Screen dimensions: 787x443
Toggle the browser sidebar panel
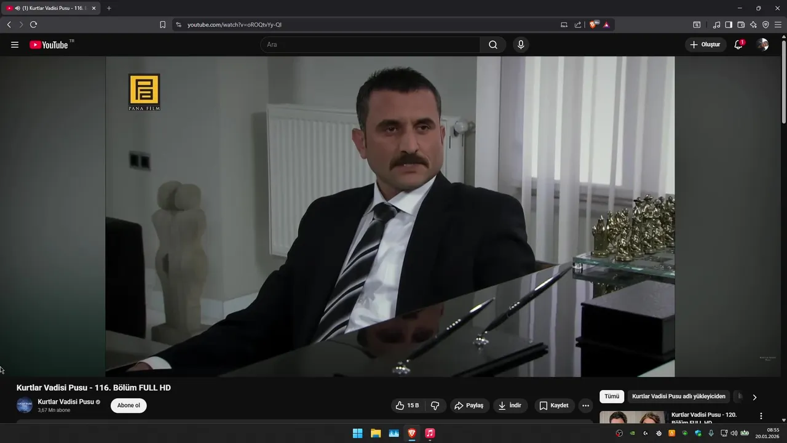(x=729, y=25)
